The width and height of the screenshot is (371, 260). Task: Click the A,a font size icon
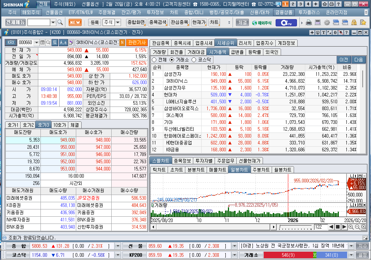pos(63,43)
